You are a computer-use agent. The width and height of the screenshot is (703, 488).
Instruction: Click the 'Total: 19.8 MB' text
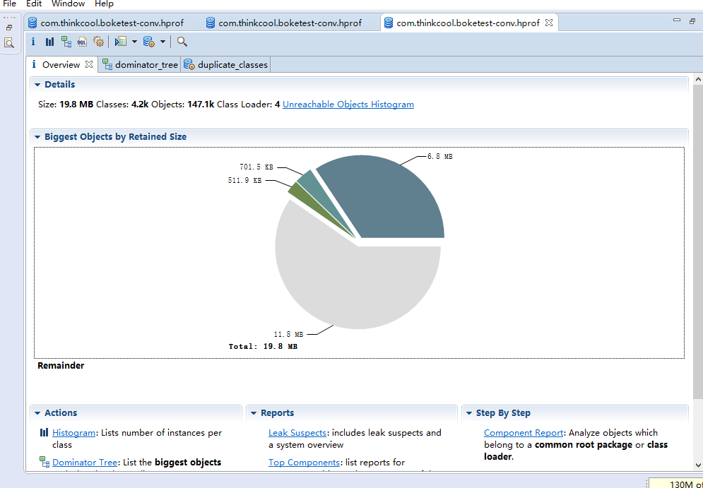263,346
